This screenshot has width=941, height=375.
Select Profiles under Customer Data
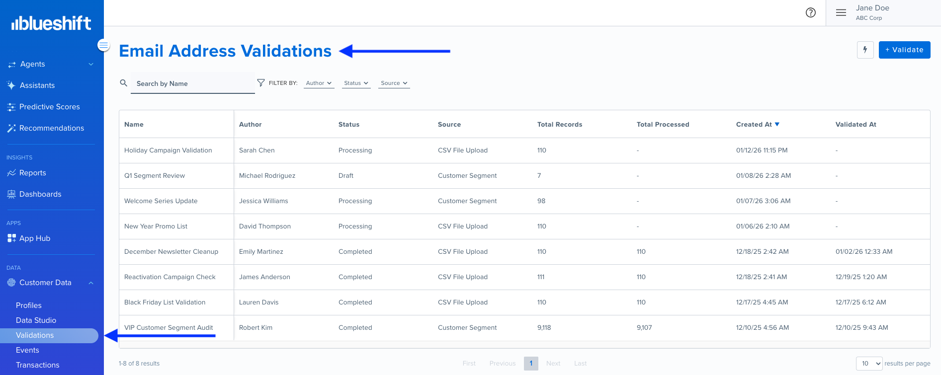[x=29, y=305]
